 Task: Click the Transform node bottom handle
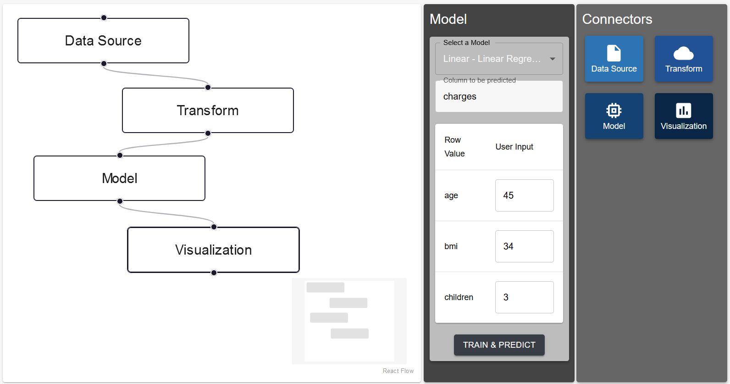pos(208,133)
